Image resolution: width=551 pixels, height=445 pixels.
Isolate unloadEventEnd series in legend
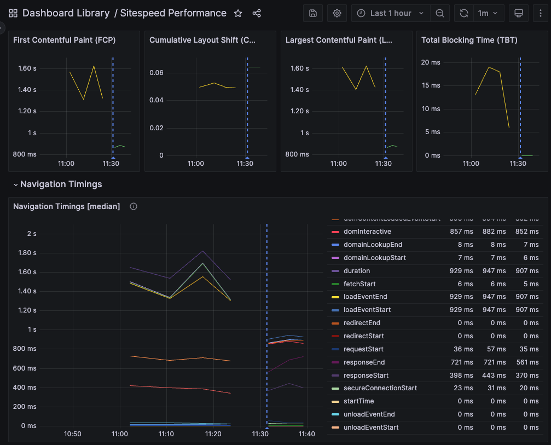click(x=369, y=414)
